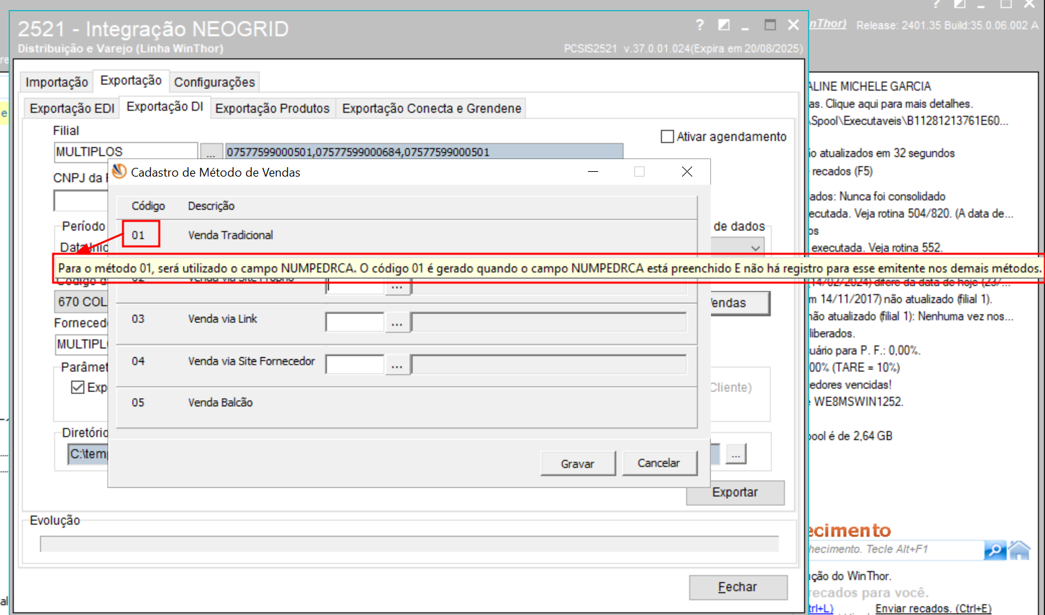Click code 05 in the method list

coord(138,403)
